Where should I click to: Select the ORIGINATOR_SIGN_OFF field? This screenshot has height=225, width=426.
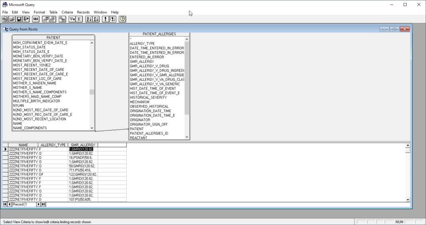pyautogui.click(x=149, y=124)
